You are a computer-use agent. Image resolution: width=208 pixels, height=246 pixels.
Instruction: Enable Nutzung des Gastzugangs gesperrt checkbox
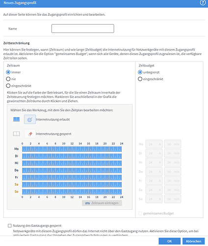coord(10,226)
